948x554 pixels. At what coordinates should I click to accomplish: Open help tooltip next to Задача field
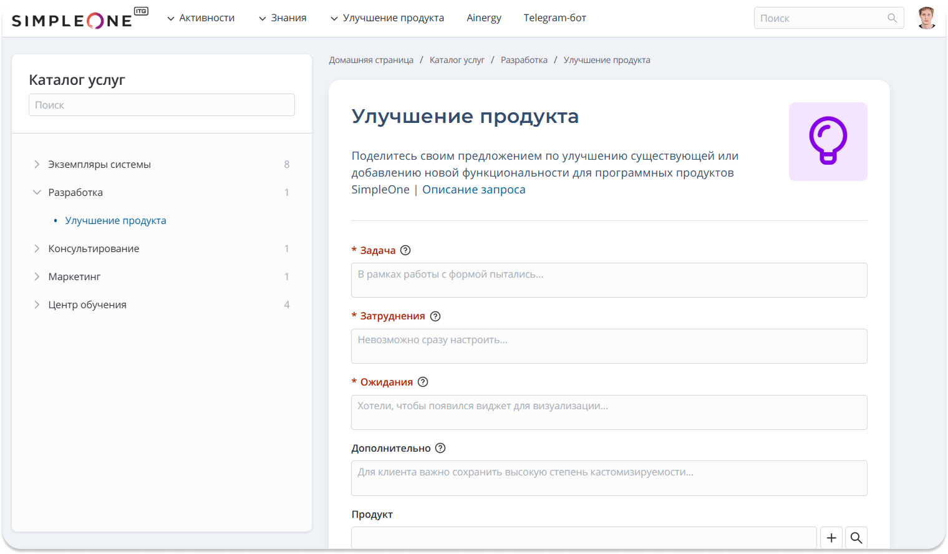tap(406, 250)
